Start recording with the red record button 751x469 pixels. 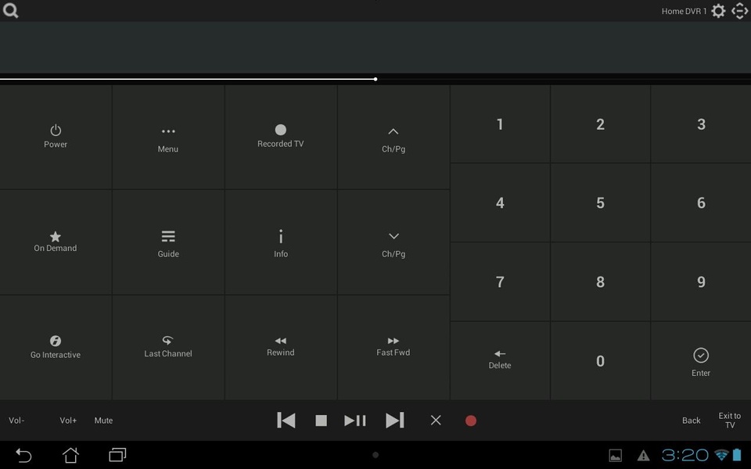tap(471, 421)
